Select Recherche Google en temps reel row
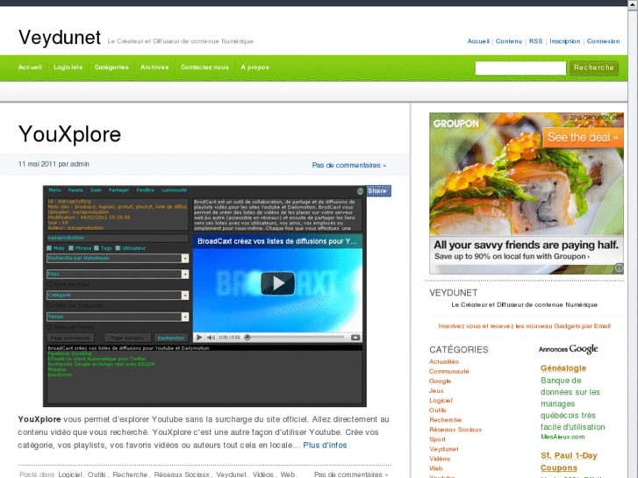The height and width of the screenshot is (478, 638). pos(101,364)
